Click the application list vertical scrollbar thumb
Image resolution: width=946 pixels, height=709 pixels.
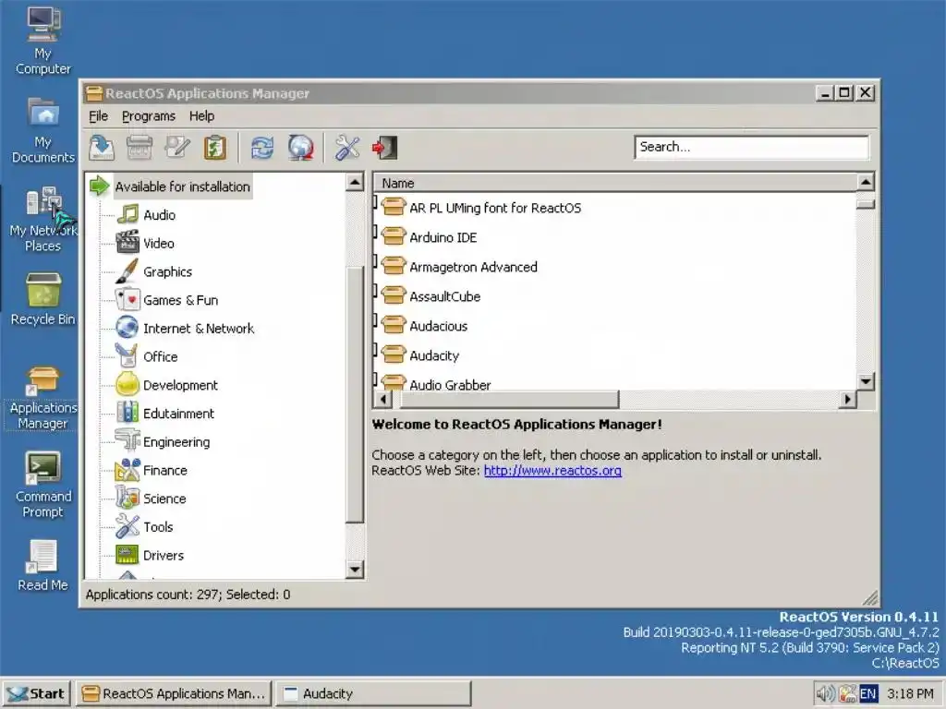(866, 204)
